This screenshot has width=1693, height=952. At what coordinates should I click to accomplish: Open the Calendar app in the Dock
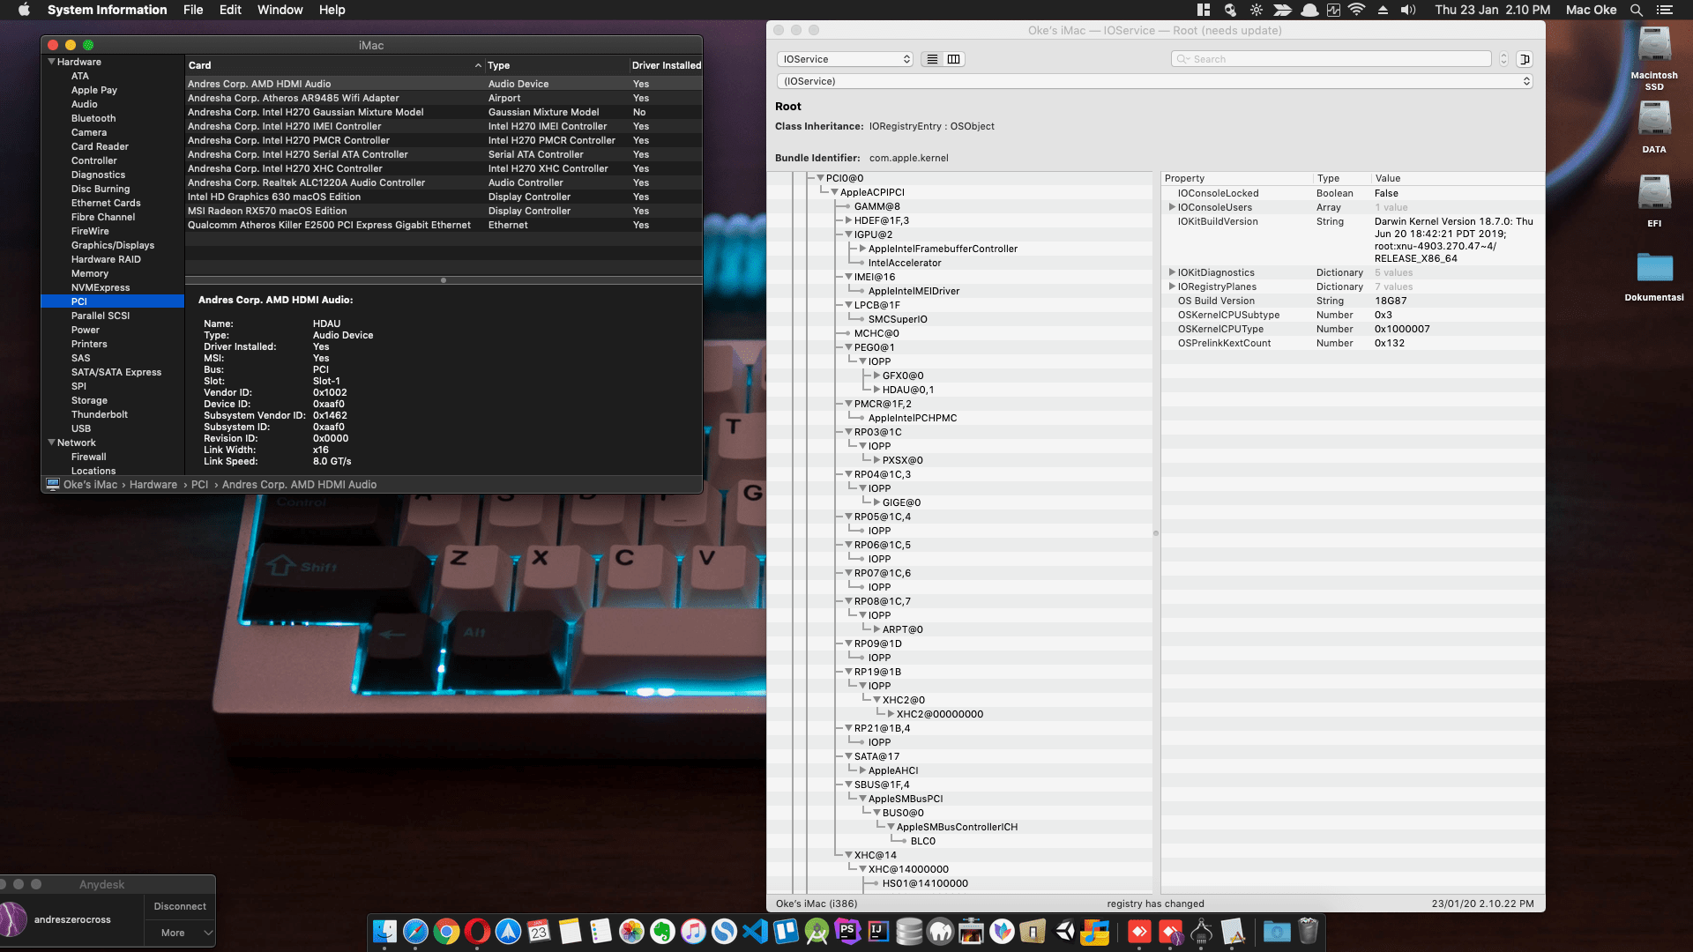point(539,931)
